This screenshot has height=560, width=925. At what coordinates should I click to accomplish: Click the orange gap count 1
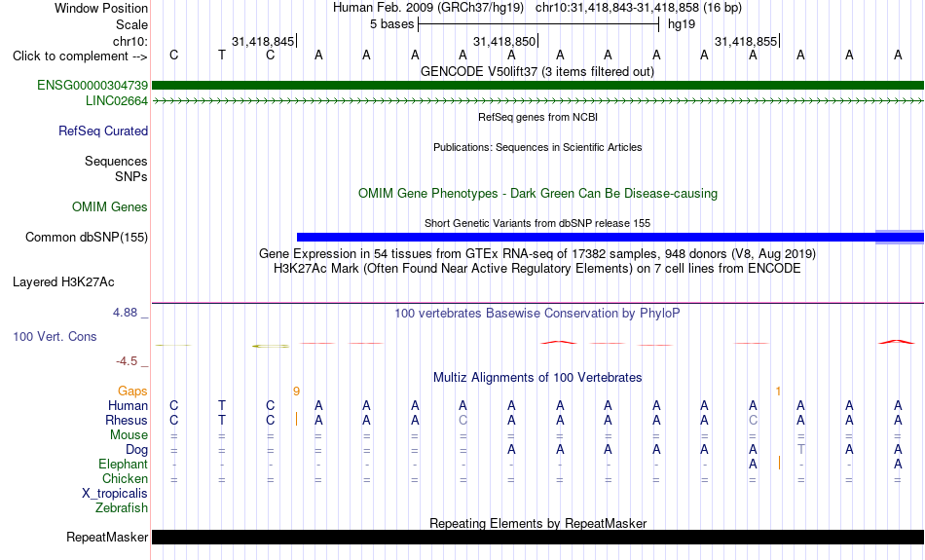[x=779, y=392]
